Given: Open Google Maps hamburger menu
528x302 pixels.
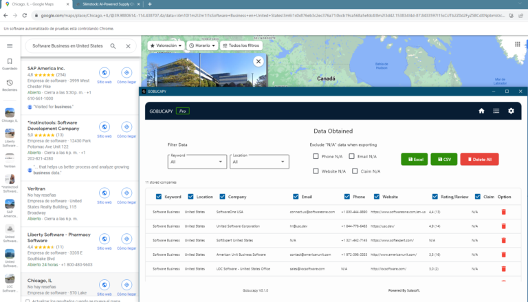Looking at the screenshot, I should [x=10, y=46].
